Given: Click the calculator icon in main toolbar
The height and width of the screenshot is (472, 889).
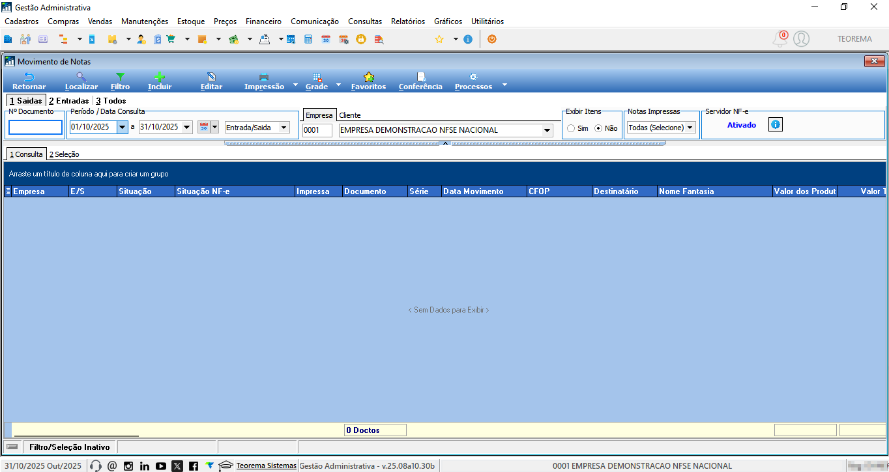Looking at the screenshot, I should click(x=308, y=39).
